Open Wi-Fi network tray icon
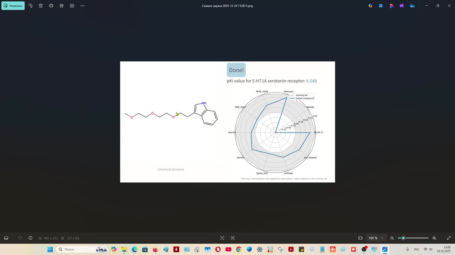 pyautogui.click(x=425, y=249)
